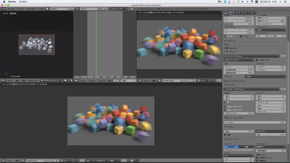Image resolution: width=290 pixels, height=163 pixels.
Task: Click the lower image editor type icon
Action: [3, 161]
